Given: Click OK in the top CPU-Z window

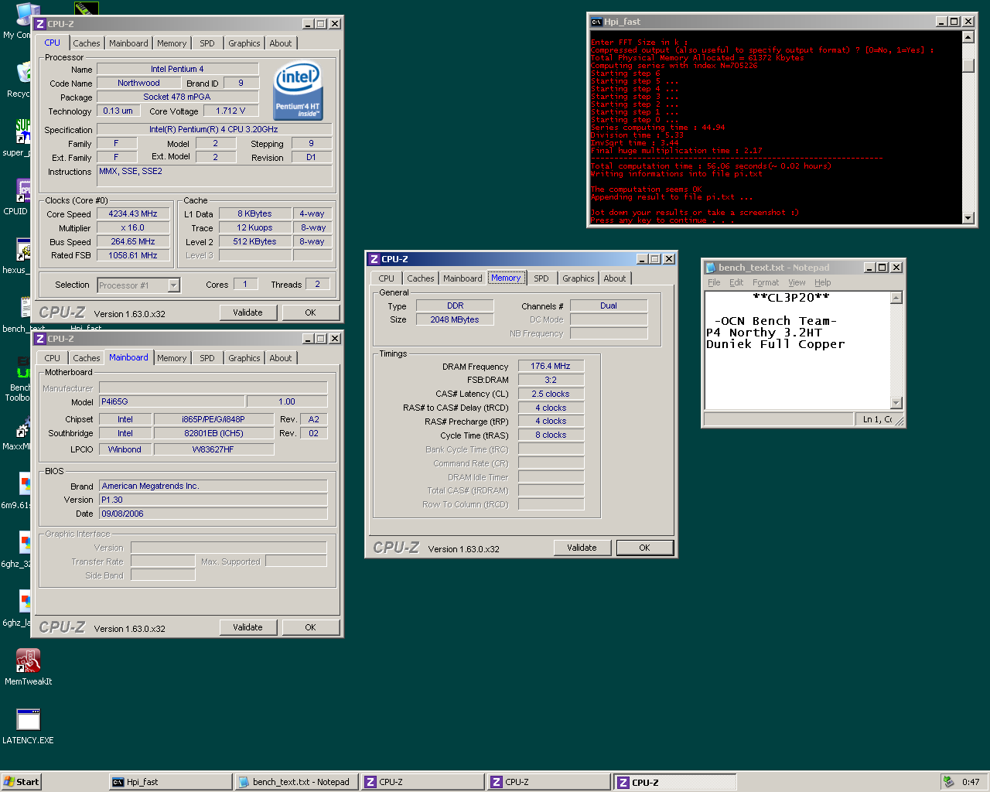Looking at the screenshot, I should [310, 312].
